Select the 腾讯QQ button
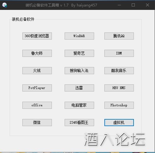Screen dimensions: 155x153 pyautogui.click(x=119, y=36)
